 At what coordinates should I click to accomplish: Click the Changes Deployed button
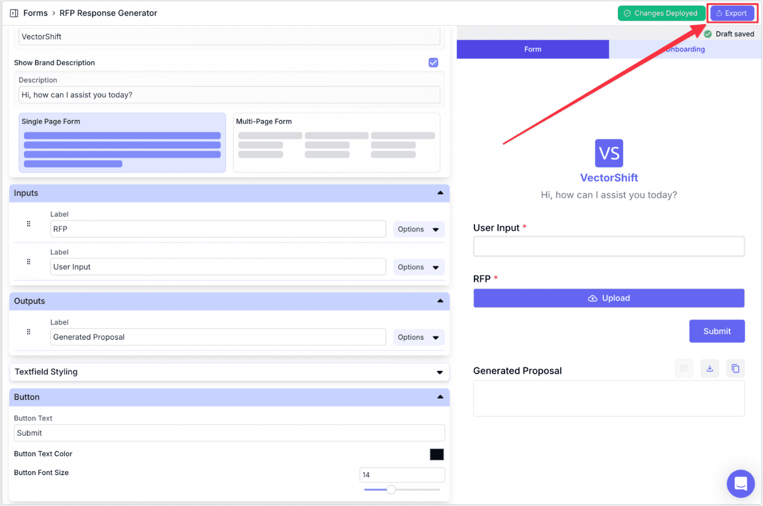pyautogui.click(x=661, y=13)
